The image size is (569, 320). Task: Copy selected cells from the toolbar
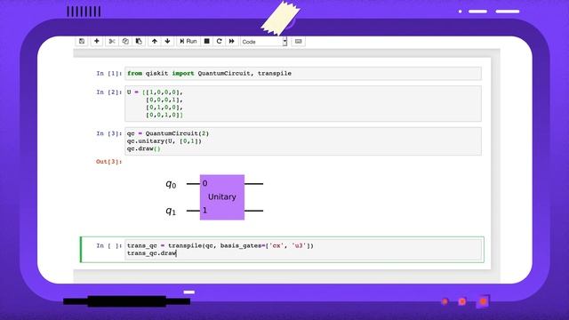click(125, 42)
